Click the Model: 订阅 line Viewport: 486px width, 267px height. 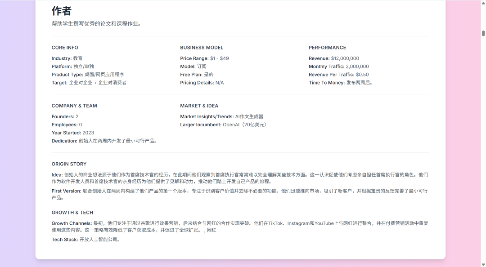point(193,66)
